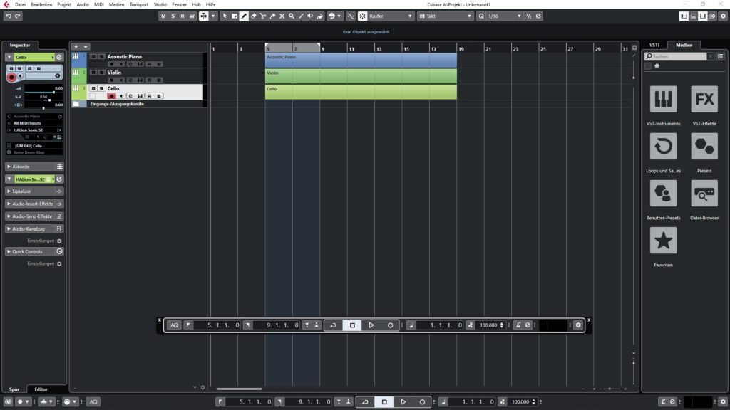Select the Line tool
The height and width of the screenshot is (410, 730).
302,16
